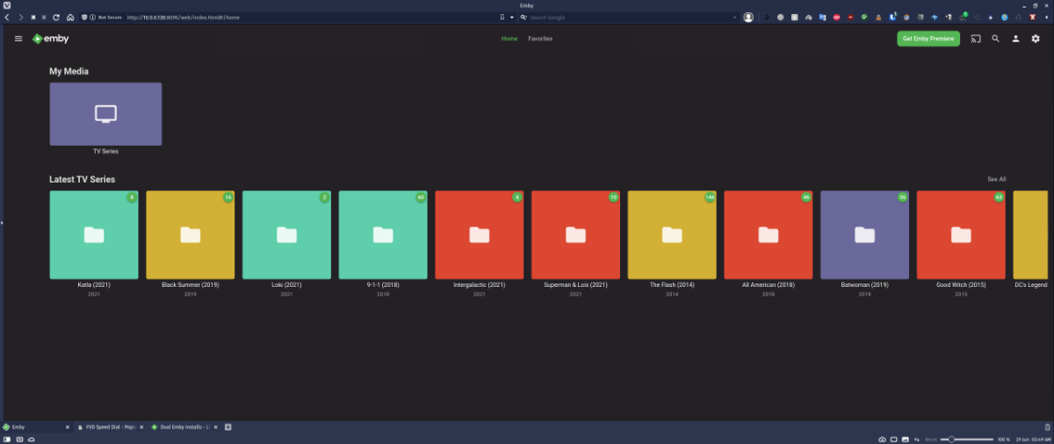Click Get Emby Premiere button

[x=928, y=39]
